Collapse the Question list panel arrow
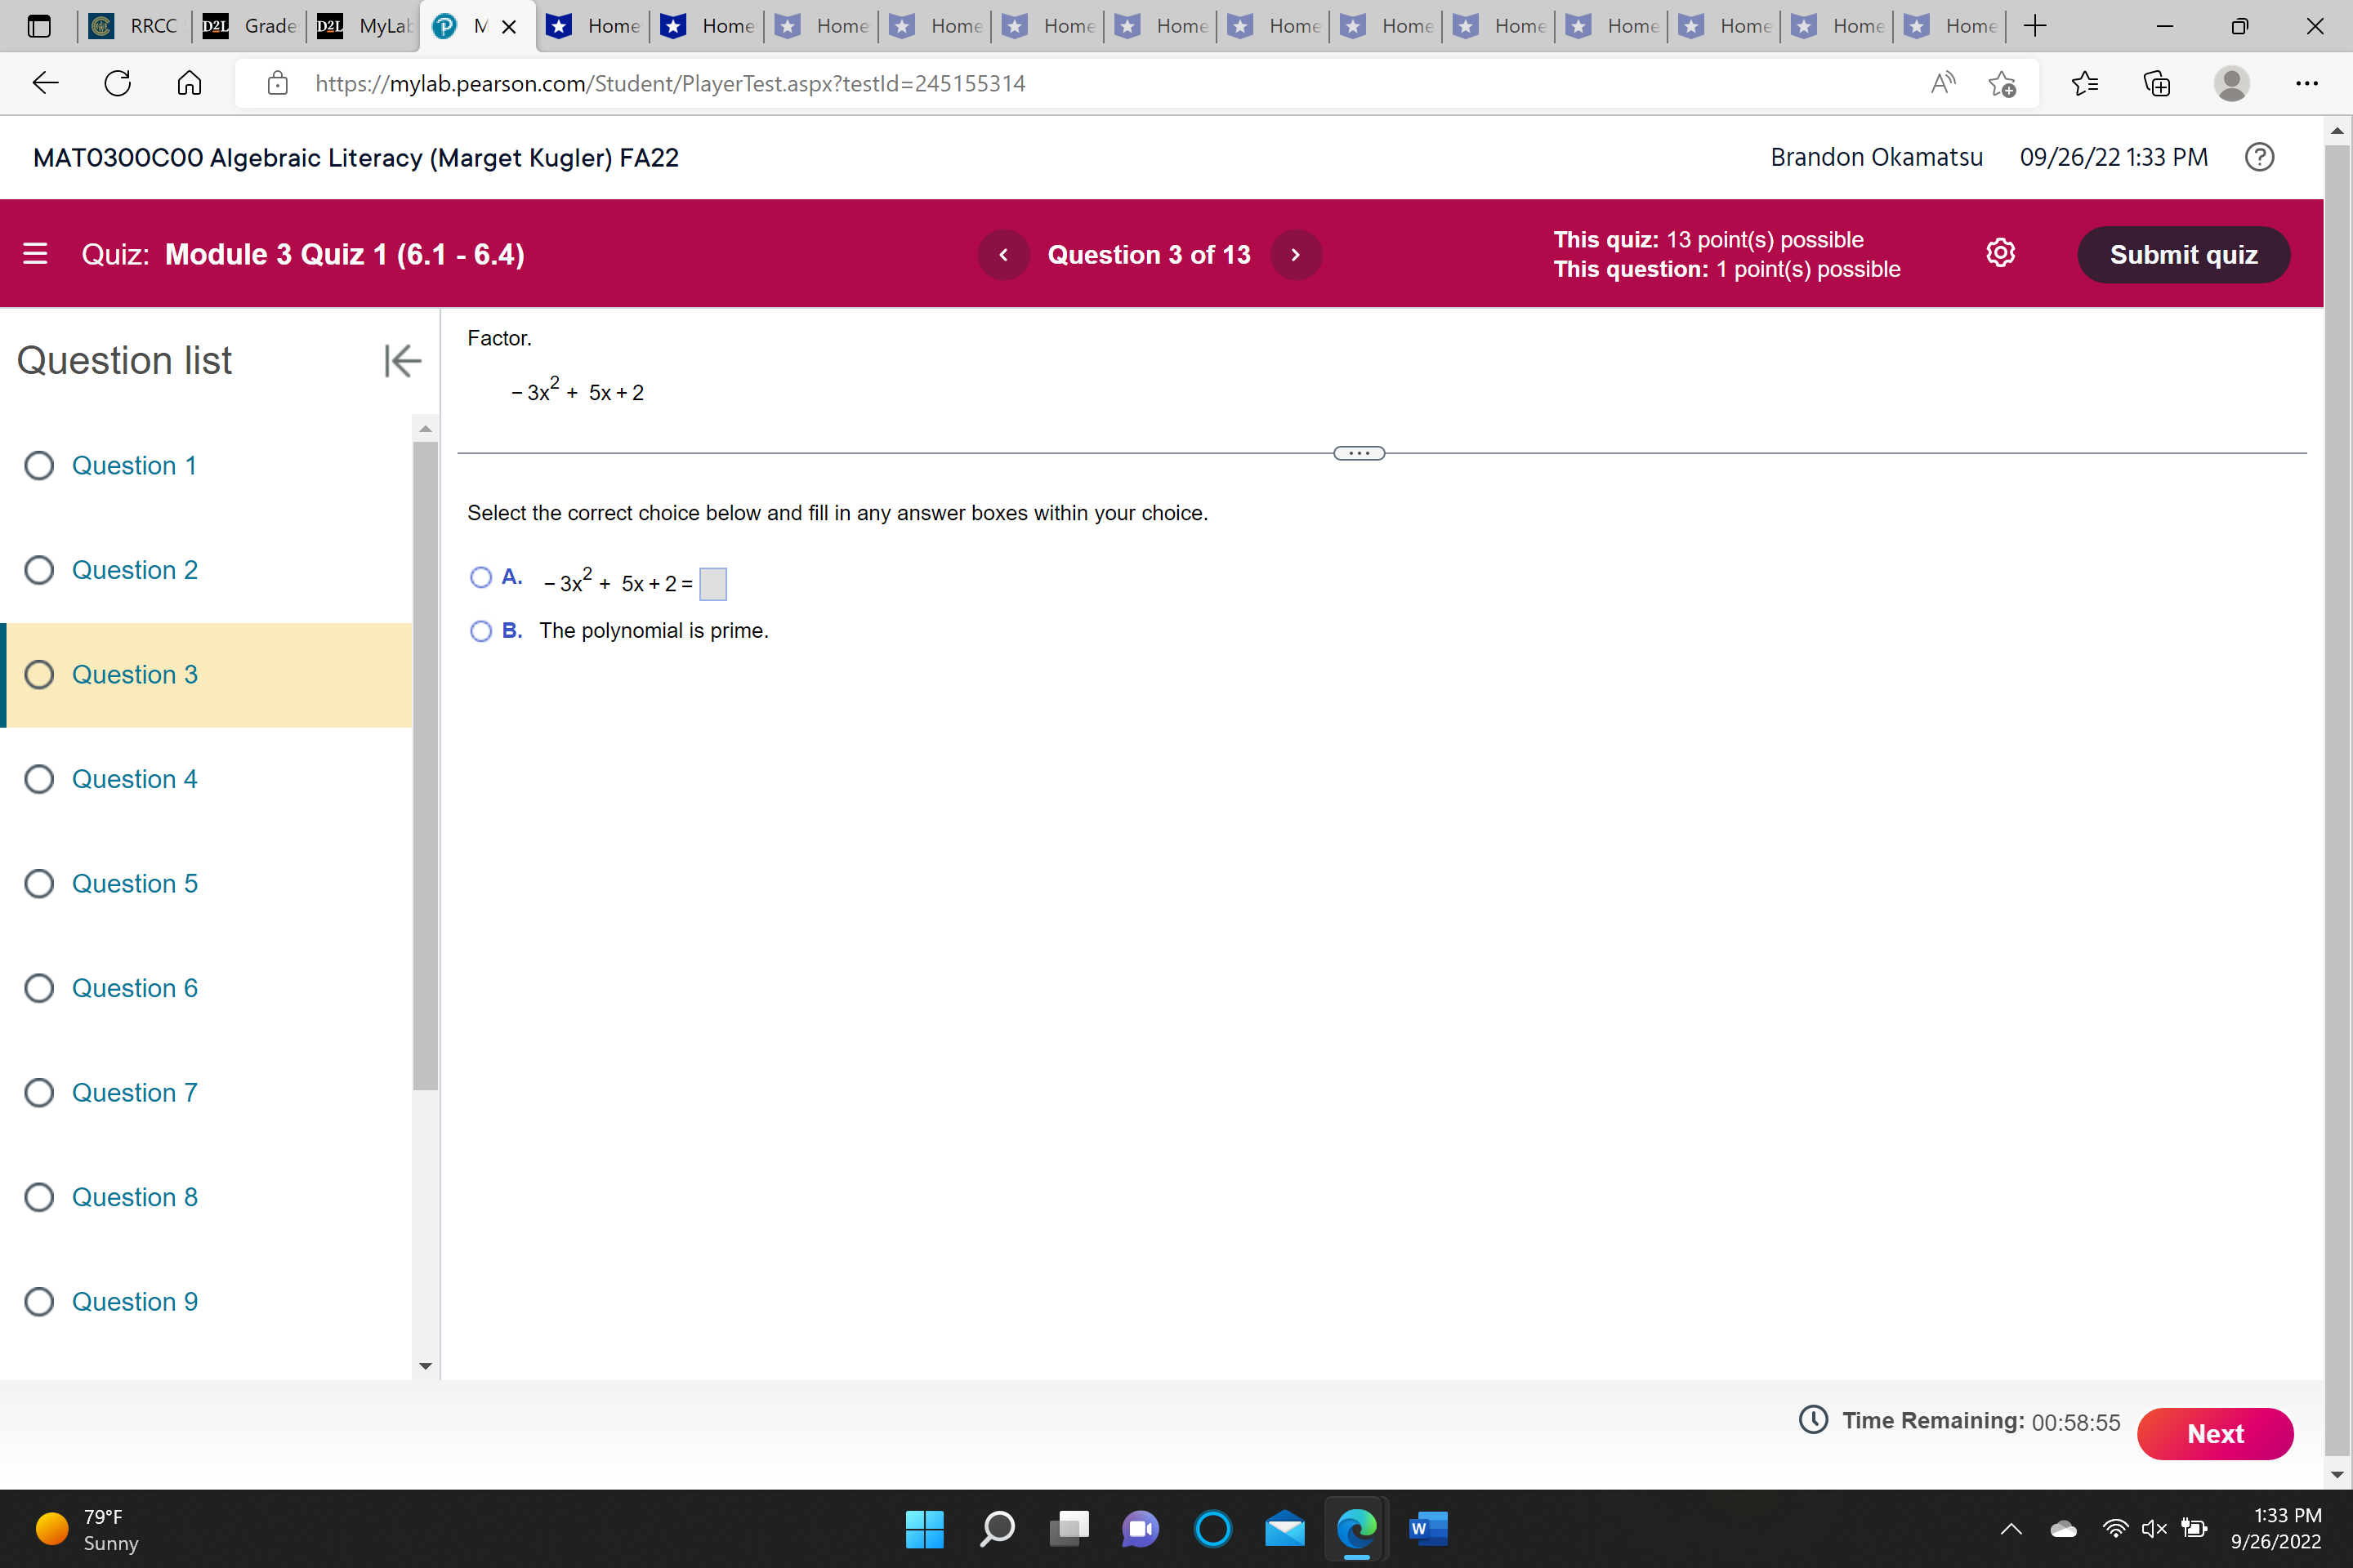2353x1568 pixels. tap(402, 360)
